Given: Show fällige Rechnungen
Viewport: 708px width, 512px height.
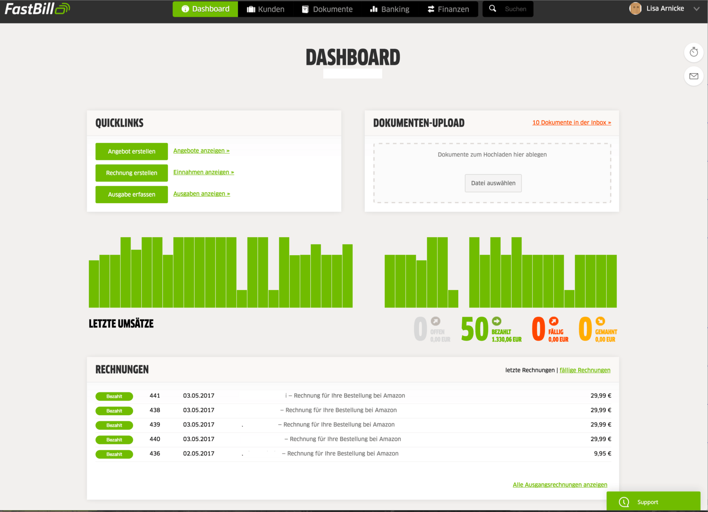Looking at the screenshot, I should [585, 370].
